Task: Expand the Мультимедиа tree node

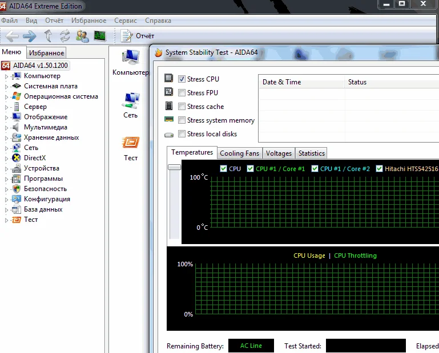Action: click(x=6, y=128)
